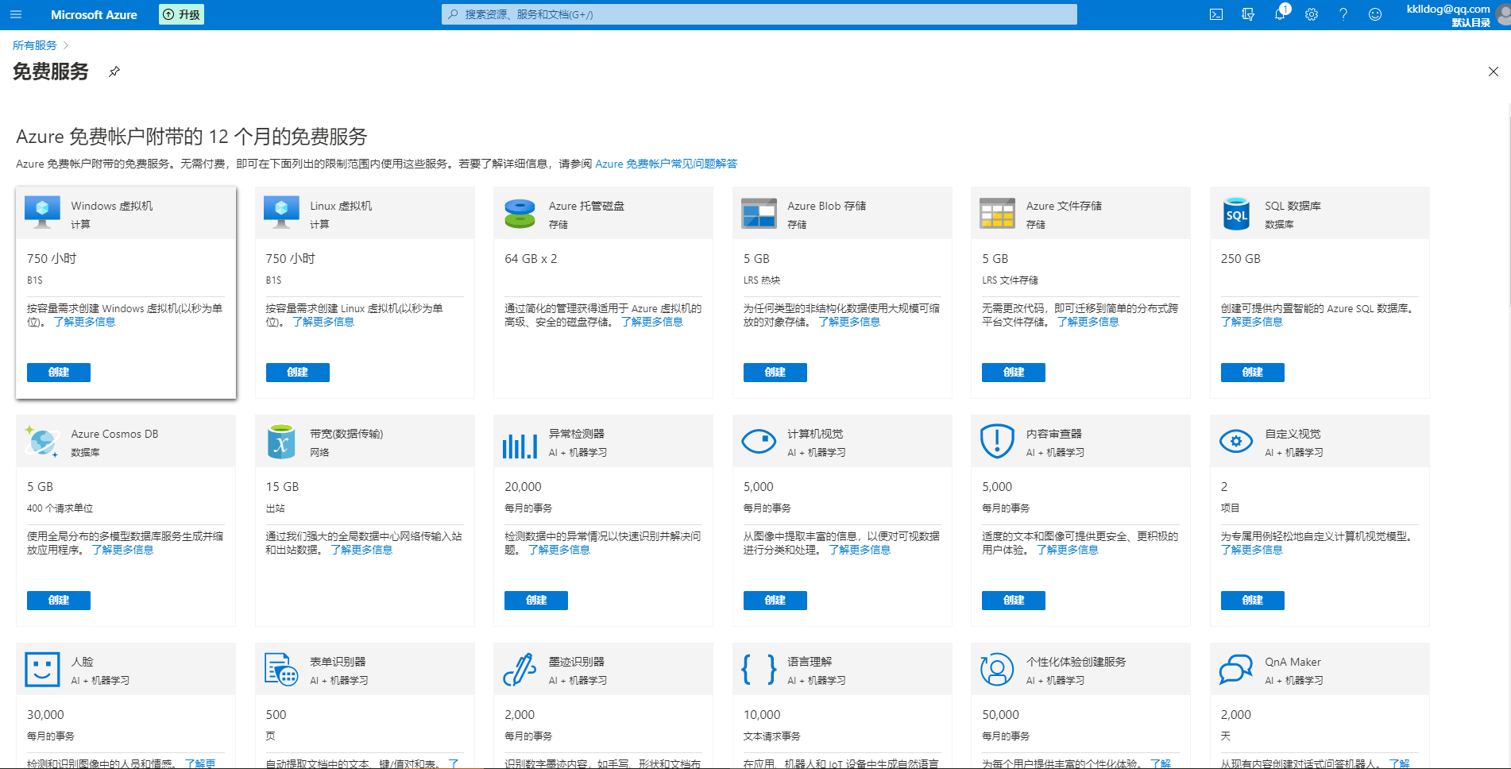Viewport: 1511px width, 769px height.
Task: Create 内容审查器 resource
Action: click(x=1014, y=601)
